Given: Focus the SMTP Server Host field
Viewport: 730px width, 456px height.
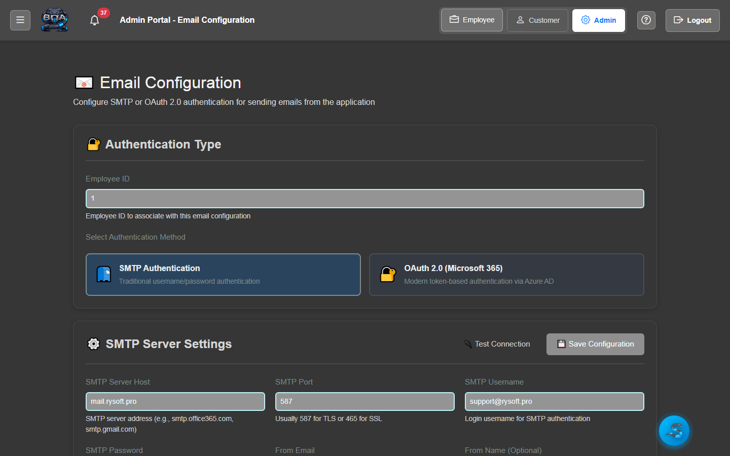Looking at the screenshot, I should pos(175,401).
